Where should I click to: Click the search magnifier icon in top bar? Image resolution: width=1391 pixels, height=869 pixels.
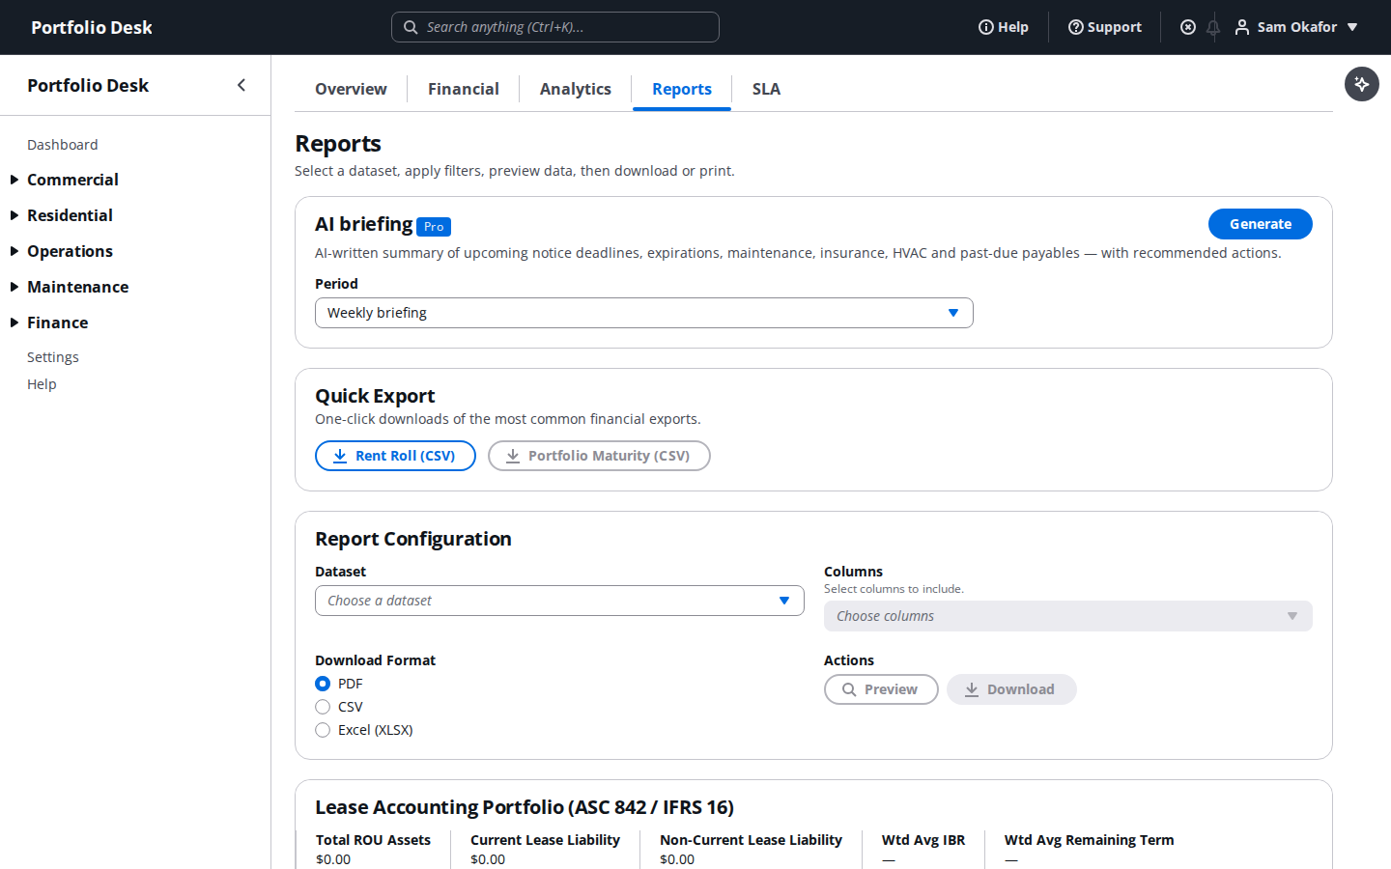[x=411, y=27]
